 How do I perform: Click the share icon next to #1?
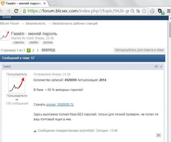coord(161,67)
